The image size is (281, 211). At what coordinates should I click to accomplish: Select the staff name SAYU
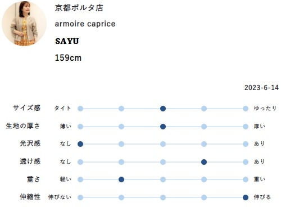pos(67,41)
